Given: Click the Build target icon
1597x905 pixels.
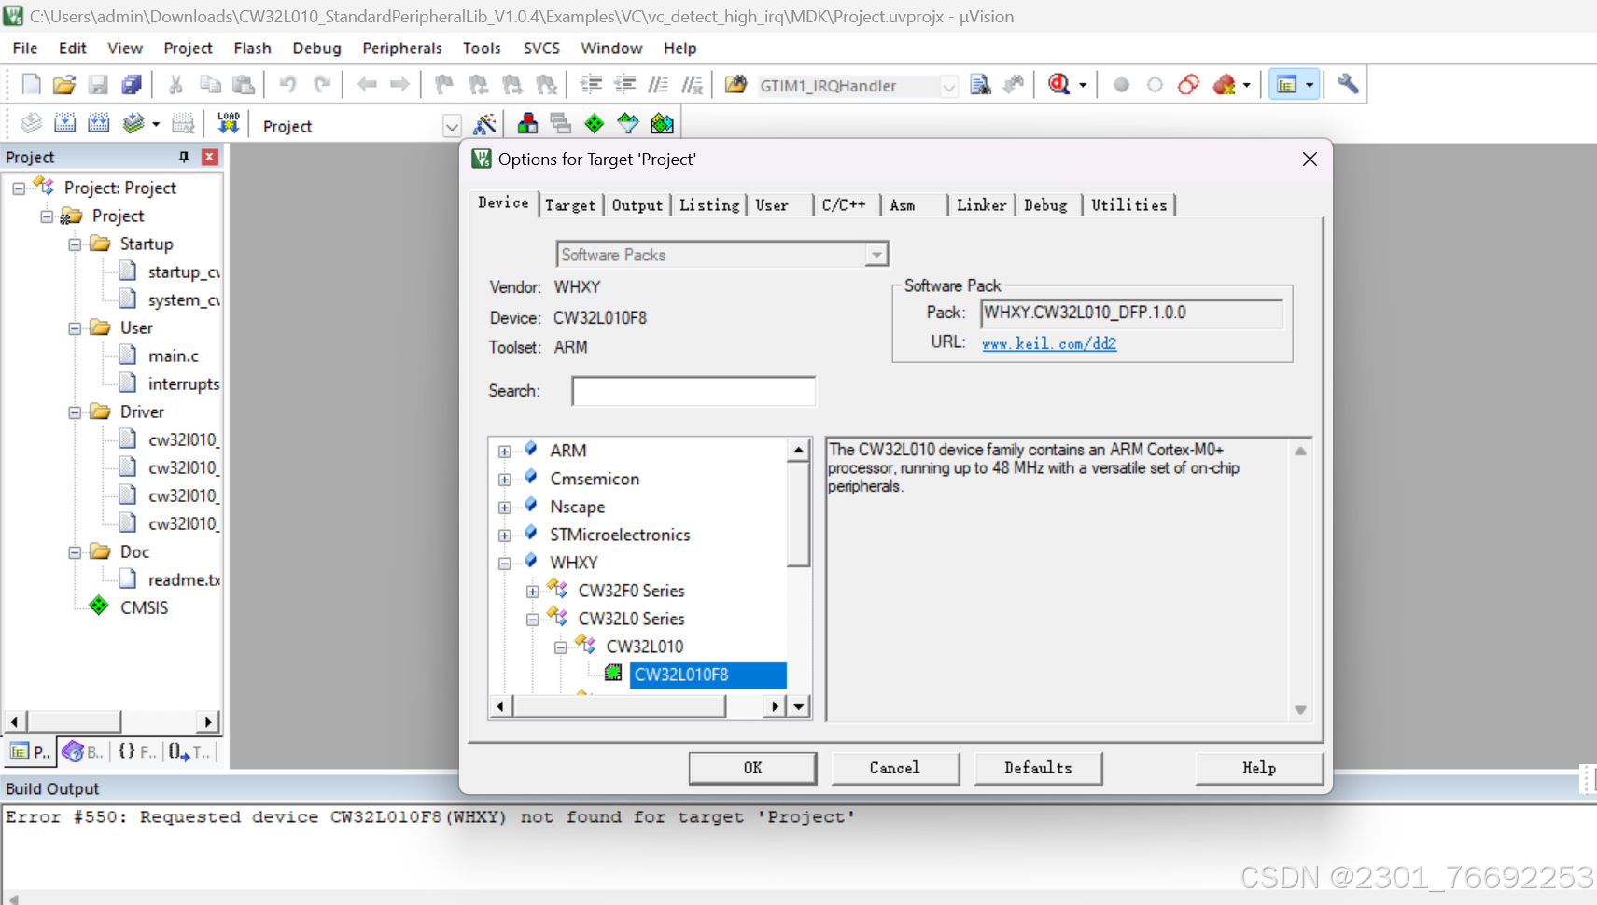Looking at the screenshot, I should coord(65,123).
